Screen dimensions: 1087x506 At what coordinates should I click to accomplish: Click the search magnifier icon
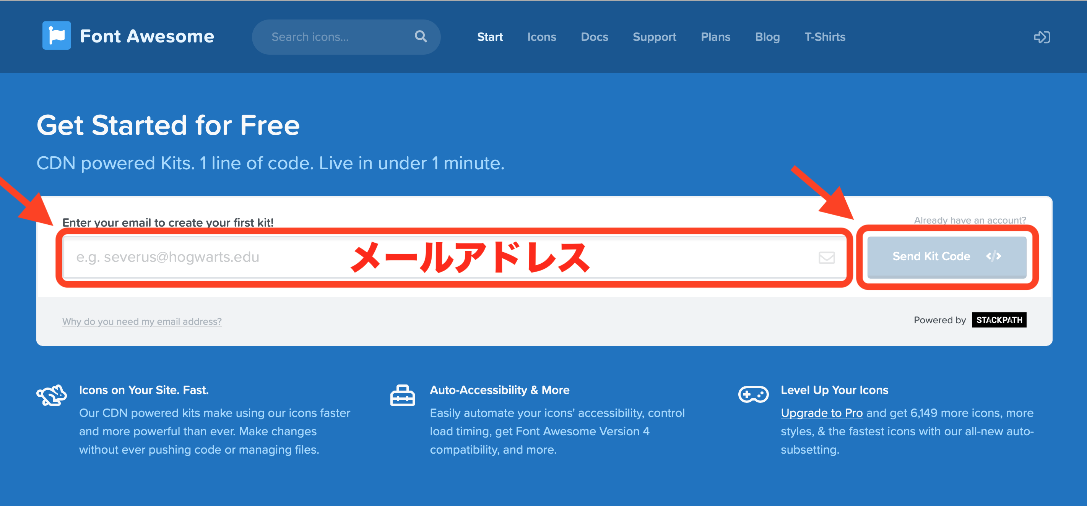coord(421,37)
